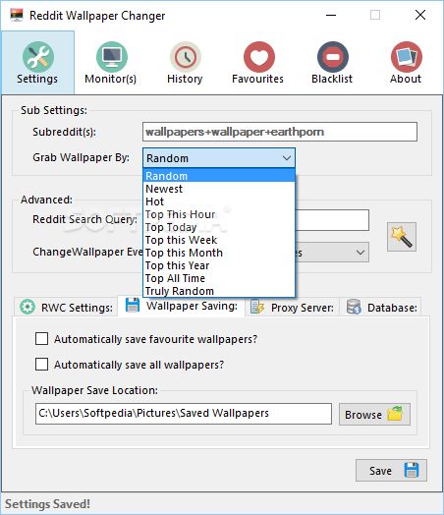Click the Save button

point(391,471)
